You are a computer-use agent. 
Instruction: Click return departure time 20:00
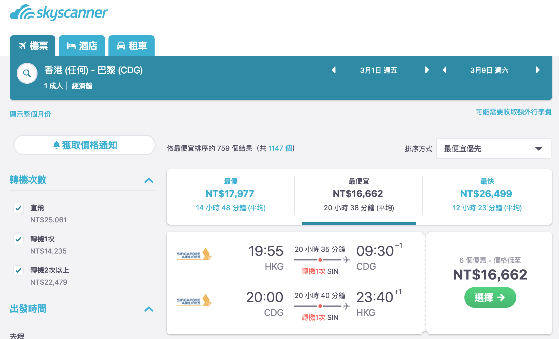coord(265,297)
